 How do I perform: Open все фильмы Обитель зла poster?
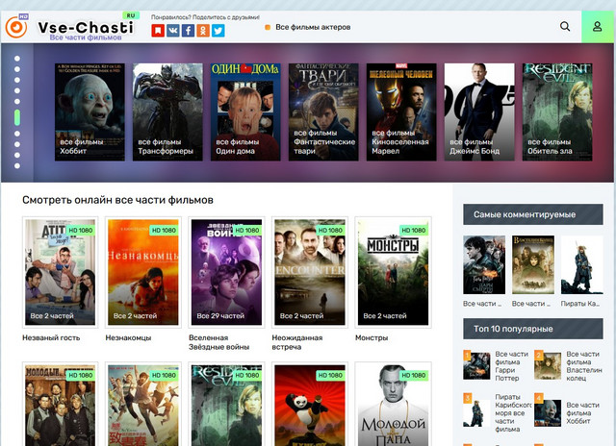(x=557, y=112)
